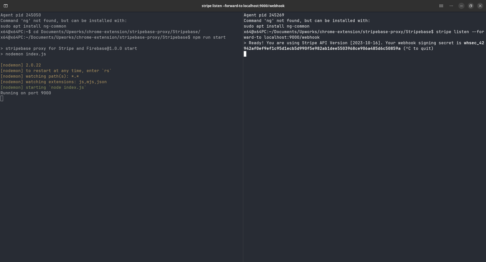Click 'sudo apt install ng-common' in left pane

tap(33, 26)
